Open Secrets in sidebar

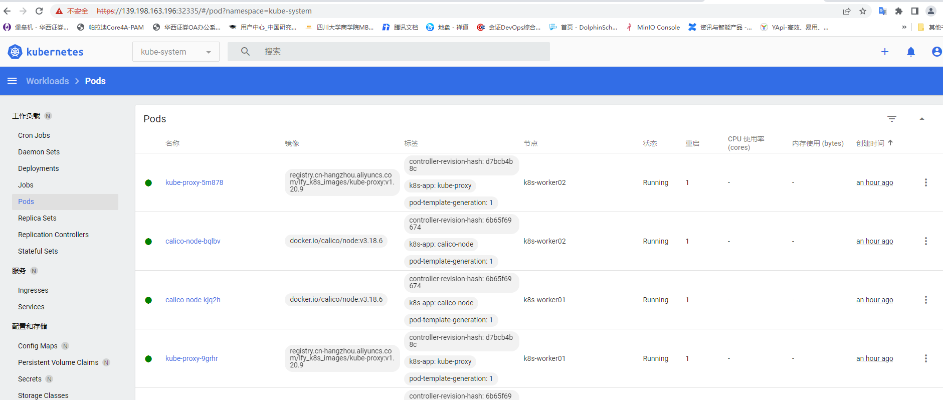point(30,379)
